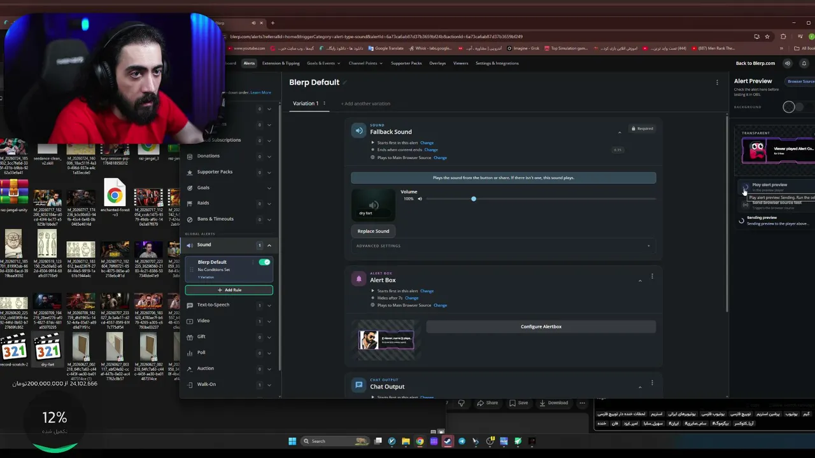This screenshot has height=458, width=815.
Task: Expand the Text-to-Speech category
Action: click(x=269, y=305)
